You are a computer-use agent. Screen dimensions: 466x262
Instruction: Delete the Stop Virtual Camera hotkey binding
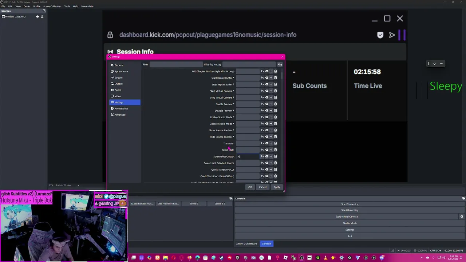[275, 98]
